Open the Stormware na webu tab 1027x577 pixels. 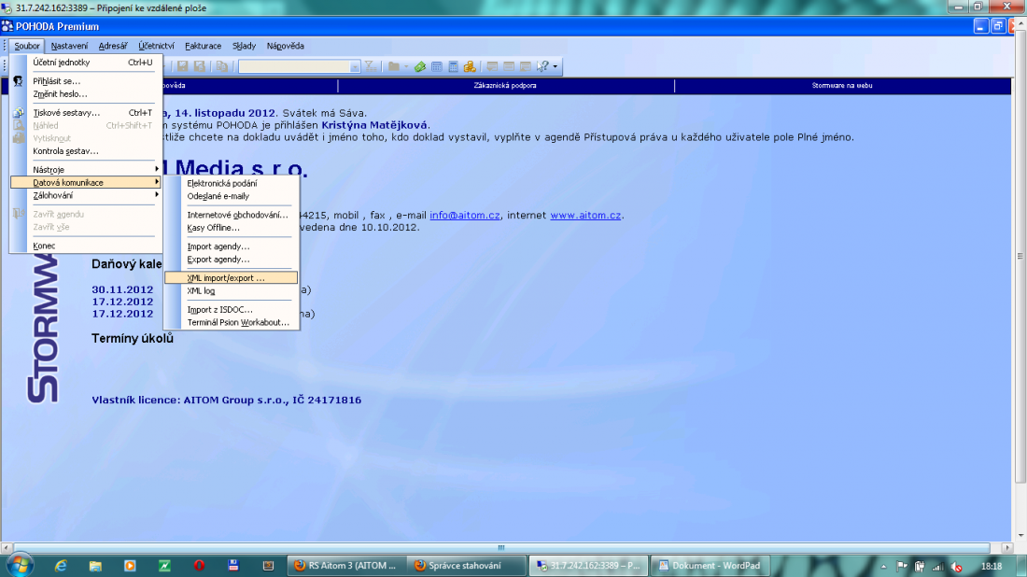tap(842, 86)
